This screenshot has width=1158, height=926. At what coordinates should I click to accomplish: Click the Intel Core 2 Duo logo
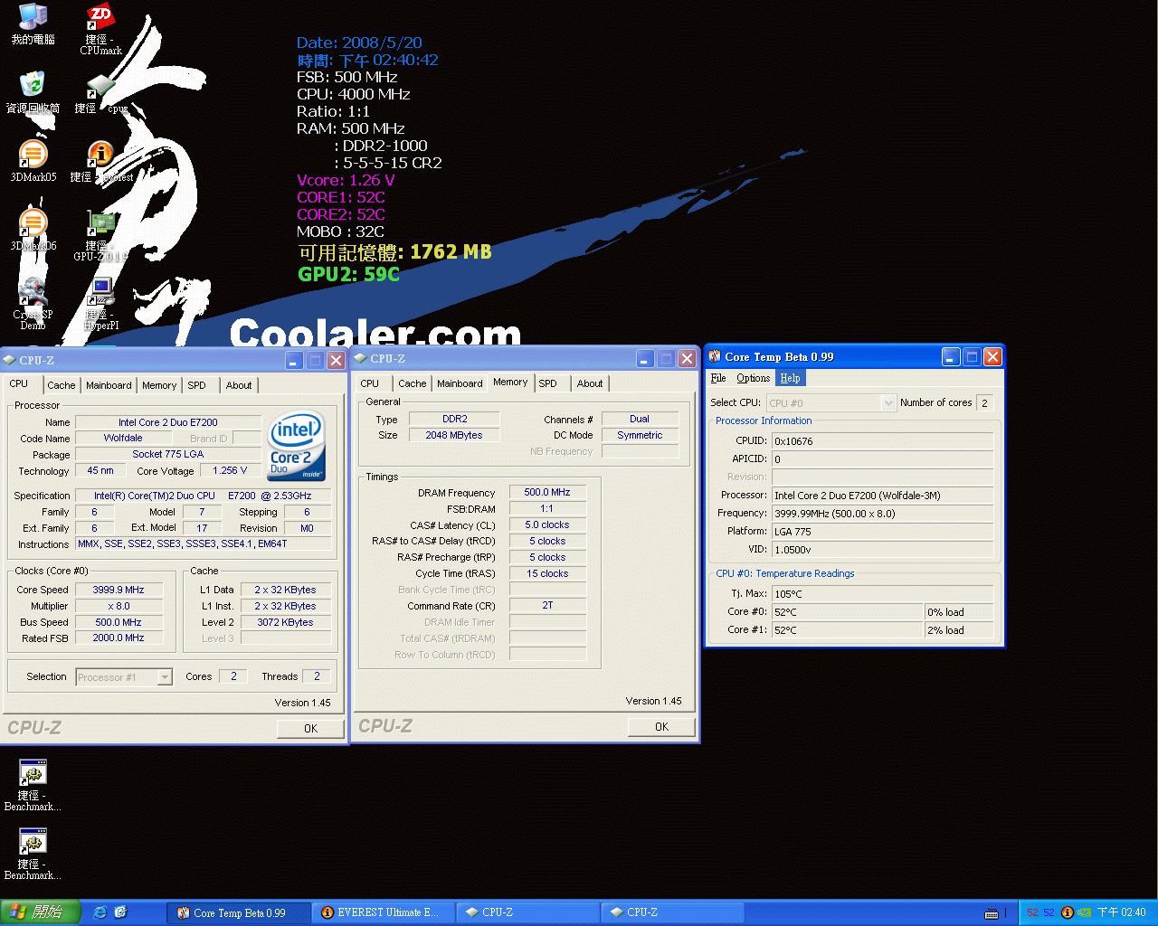pos(296,447)
